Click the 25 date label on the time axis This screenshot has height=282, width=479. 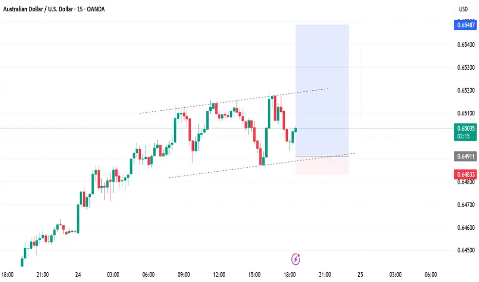click(360, 275)
